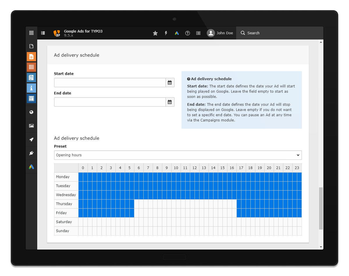Click the hour 0 column header
Screen dimensions: 349x276
click(x=83, y=168)
